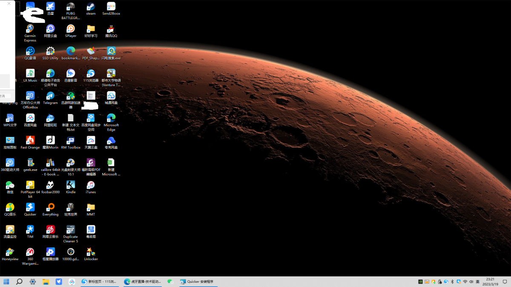Open the MMT folder

[91, 210]
